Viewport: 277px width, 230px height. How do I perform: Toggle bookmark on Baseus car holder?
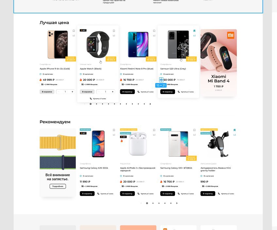[x=235, y=130]
